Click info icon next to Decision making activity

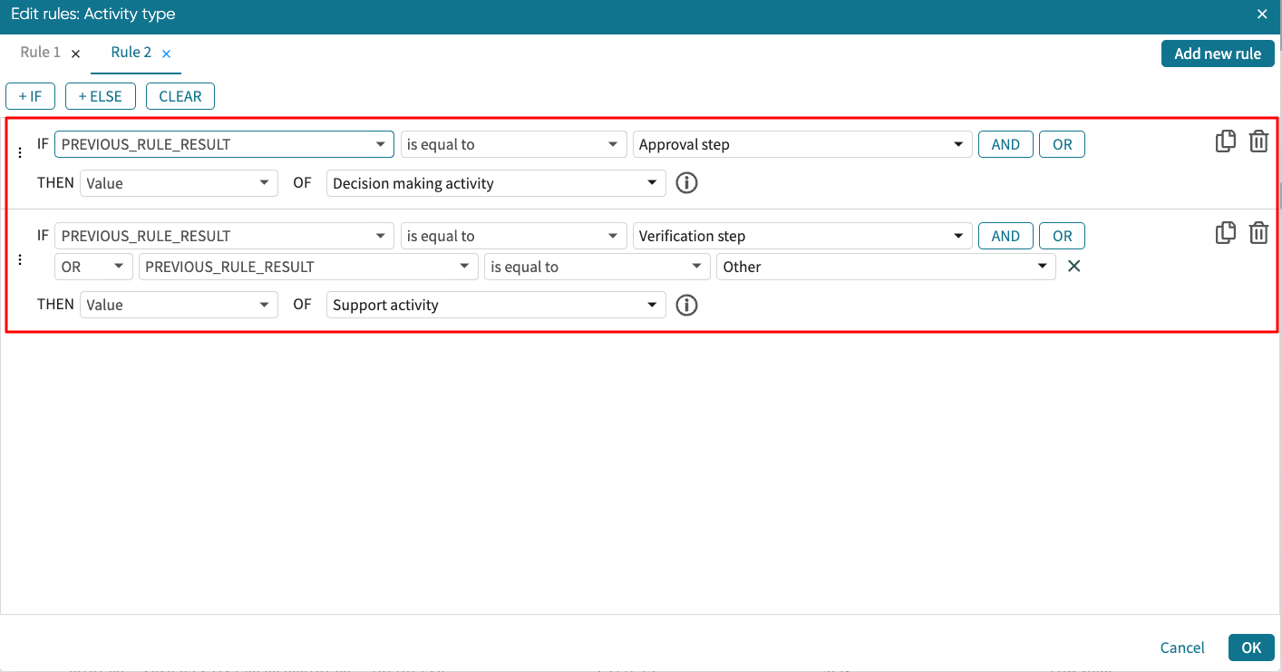coord(687,183)
